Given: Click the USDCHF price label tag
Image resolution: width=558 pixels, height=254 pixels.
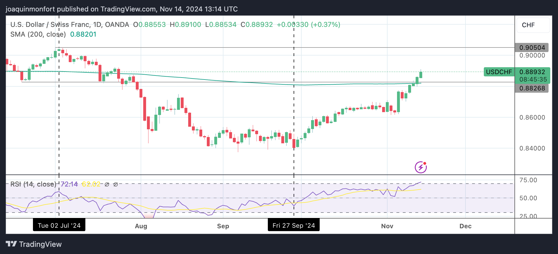Looking at the screenshot, I should click(x=499, y=72).
